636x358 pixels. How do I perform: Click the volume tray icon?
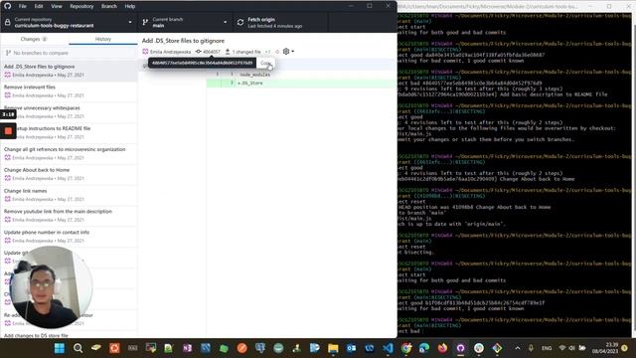pos(572,348)
